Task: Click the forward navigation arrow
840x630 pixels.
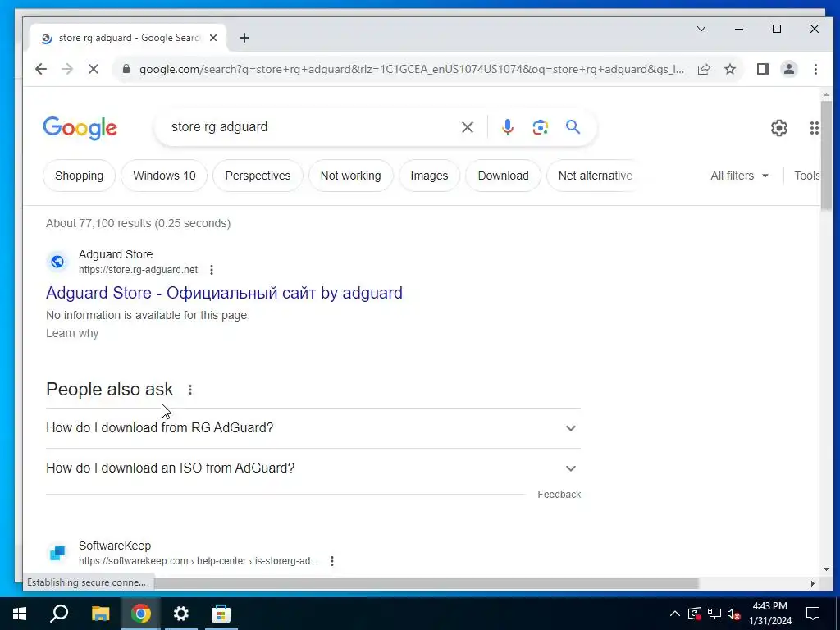Action: click(67, 69)
